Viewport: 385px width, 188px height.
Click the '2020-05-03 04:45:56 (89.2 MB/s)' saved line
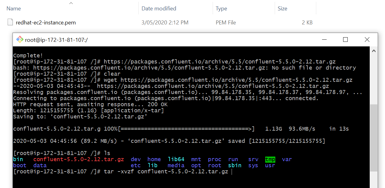169,141
